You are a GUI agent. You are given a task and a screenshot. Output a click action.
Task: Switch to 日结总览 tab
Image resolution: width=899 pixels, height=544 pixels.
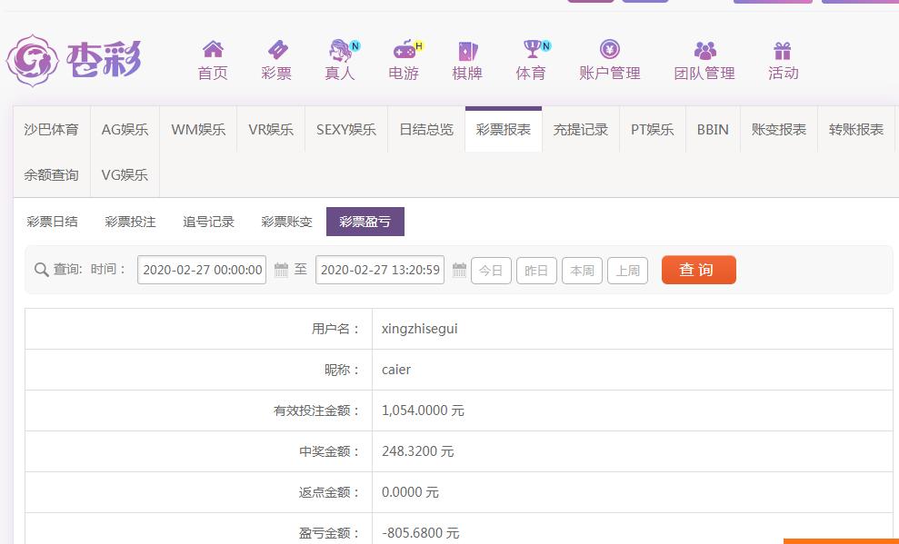pyautogui.click(x=426, y=129)
